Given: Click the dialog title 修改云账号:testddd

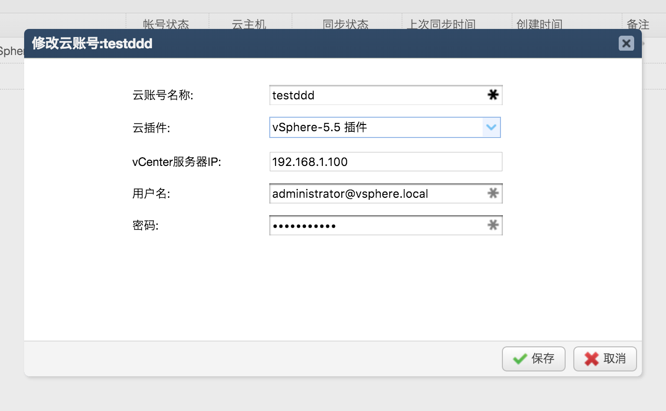Looking at the screenshot, I should click(91, 43).
